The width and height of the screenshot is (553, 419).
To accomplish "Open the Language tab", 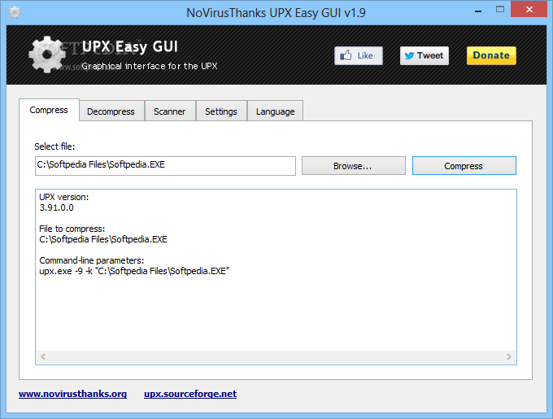I will 275,111.
